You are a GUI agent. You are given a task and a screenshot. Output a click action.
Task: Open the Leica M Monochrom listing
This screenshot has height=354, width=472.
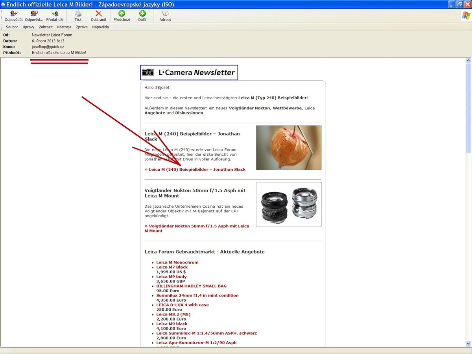click(x=177, y=262)
